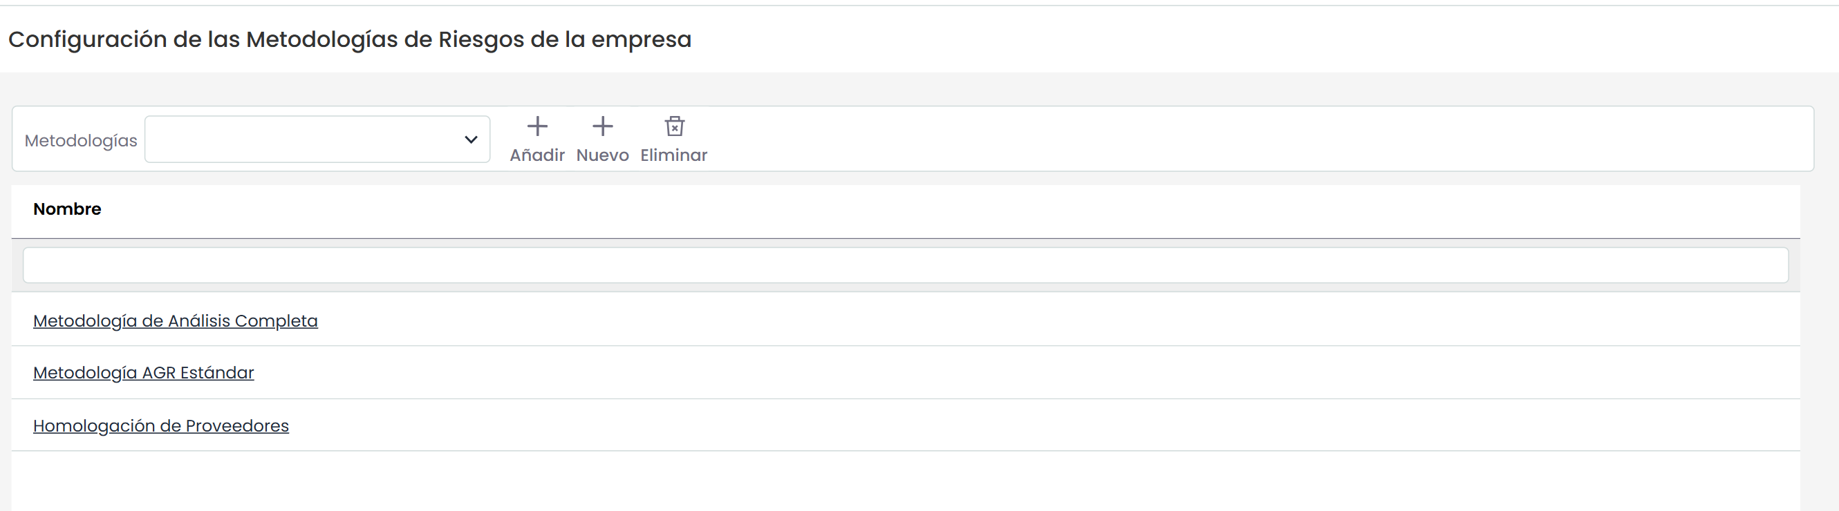Click the Eliminar trash can icon

tap(674, 127)
